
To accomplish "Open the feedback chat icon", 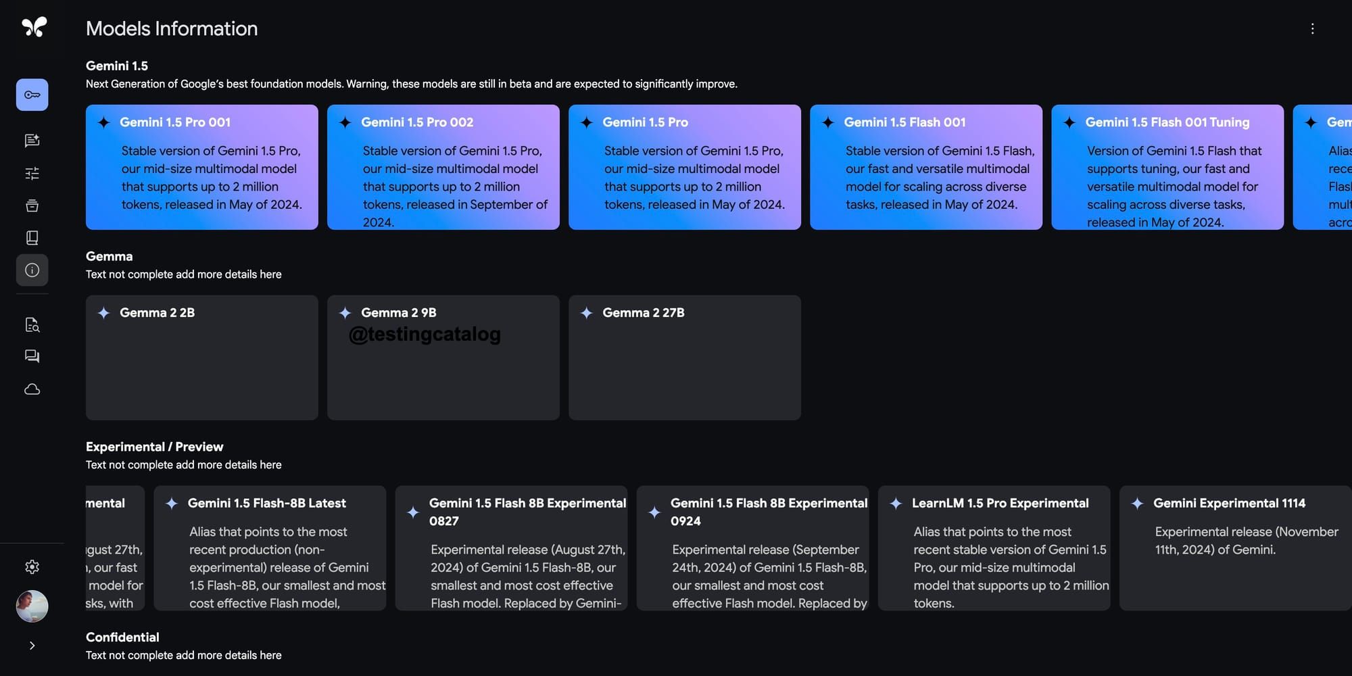I will (32, 356).
